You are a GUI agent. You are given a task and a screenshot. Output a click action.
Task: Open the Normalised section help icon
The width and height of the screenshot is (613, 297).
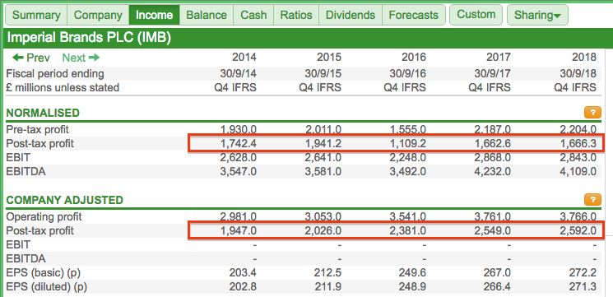pyautogui.click(x=592, y=113)
